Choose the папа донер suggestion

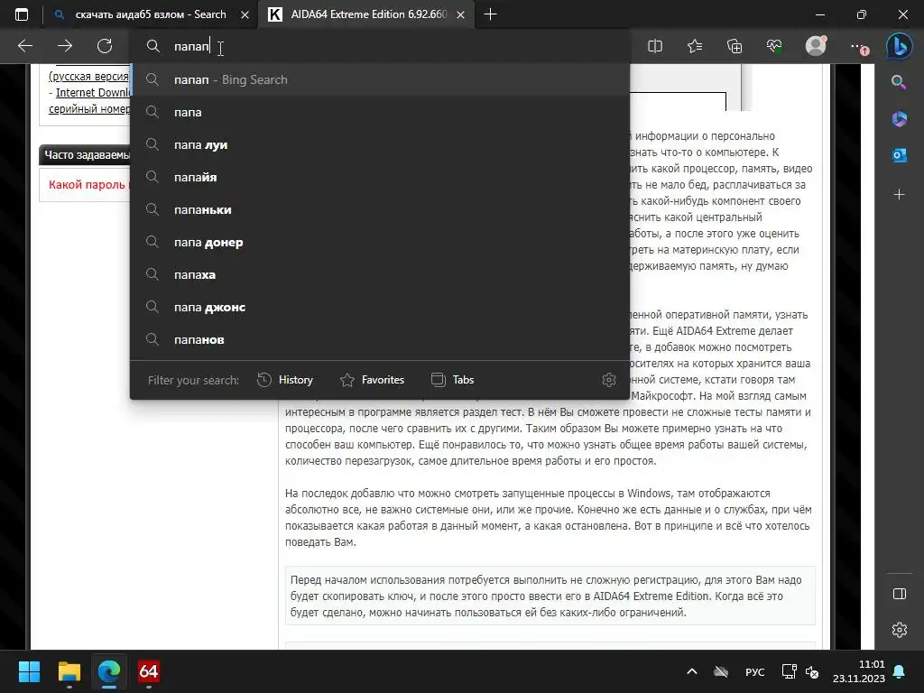click(x=380, y=242)
